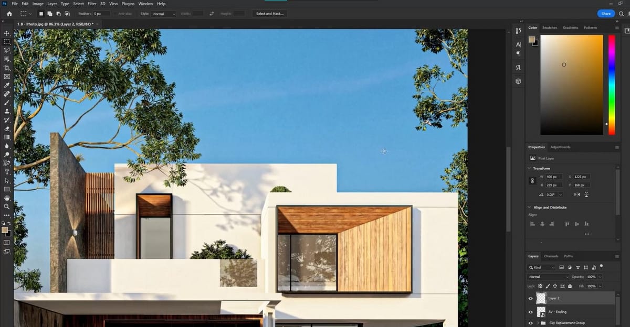Activate the Type tool
This screenshot has height=327, width=630.
7,172
